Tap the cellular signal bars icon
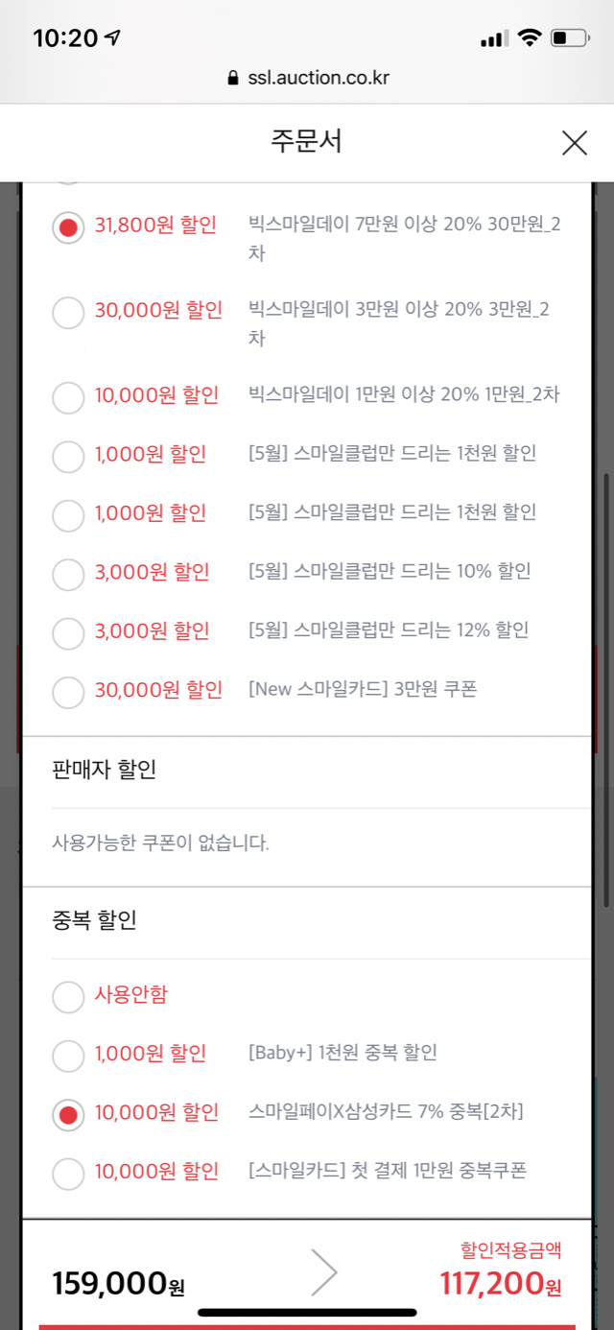614x1330 pixels. tap(493, 39)
